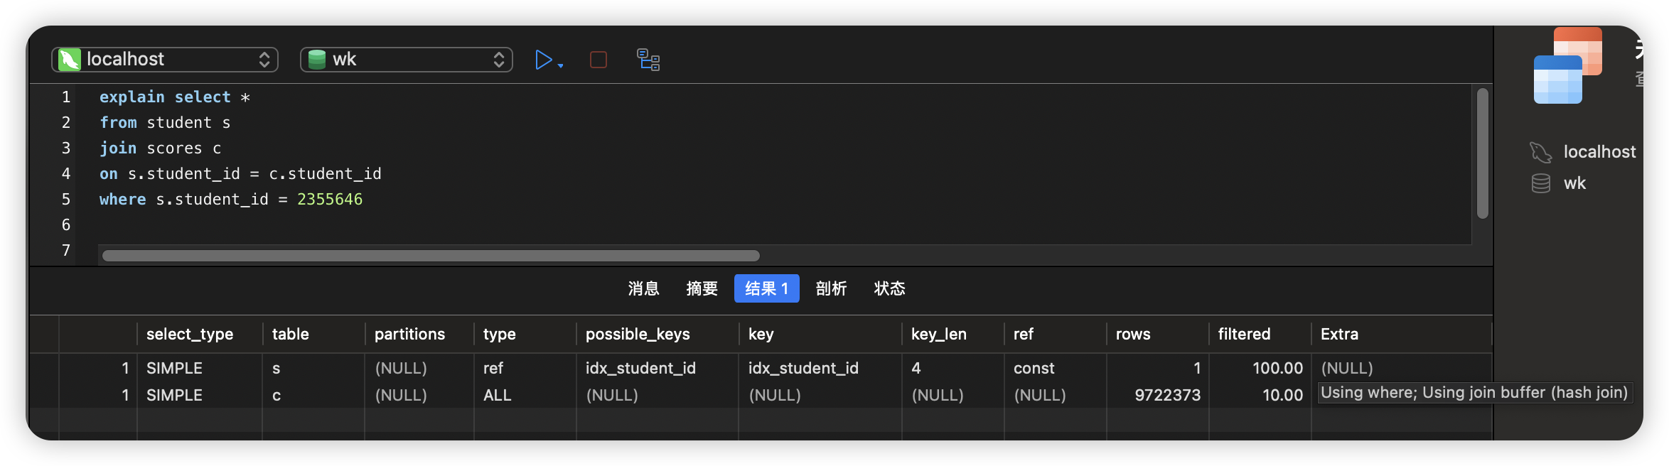This screenshot has height=466, width=1669.
Task: Click the stacked tables icon in side panel
Action: [1568, 65]
